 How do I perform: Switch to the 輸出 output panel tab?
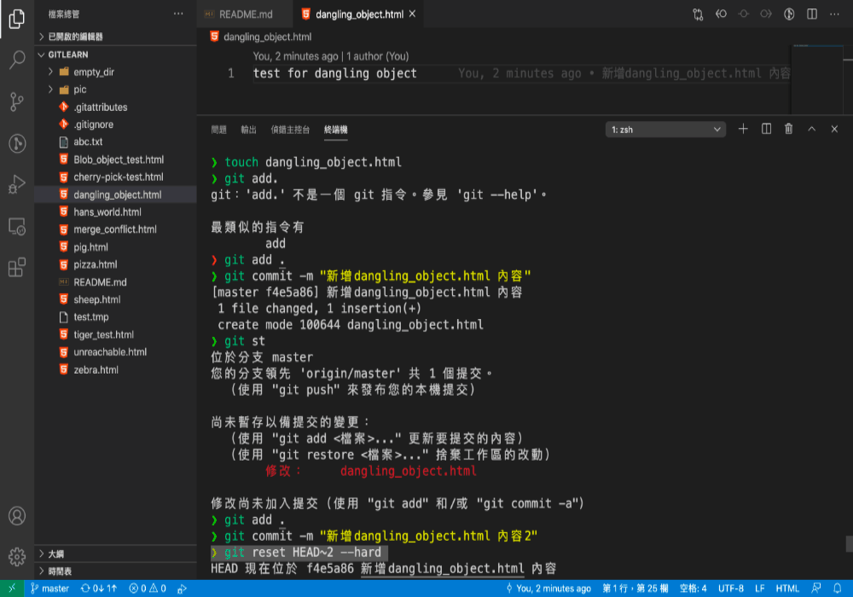[248, 130]
